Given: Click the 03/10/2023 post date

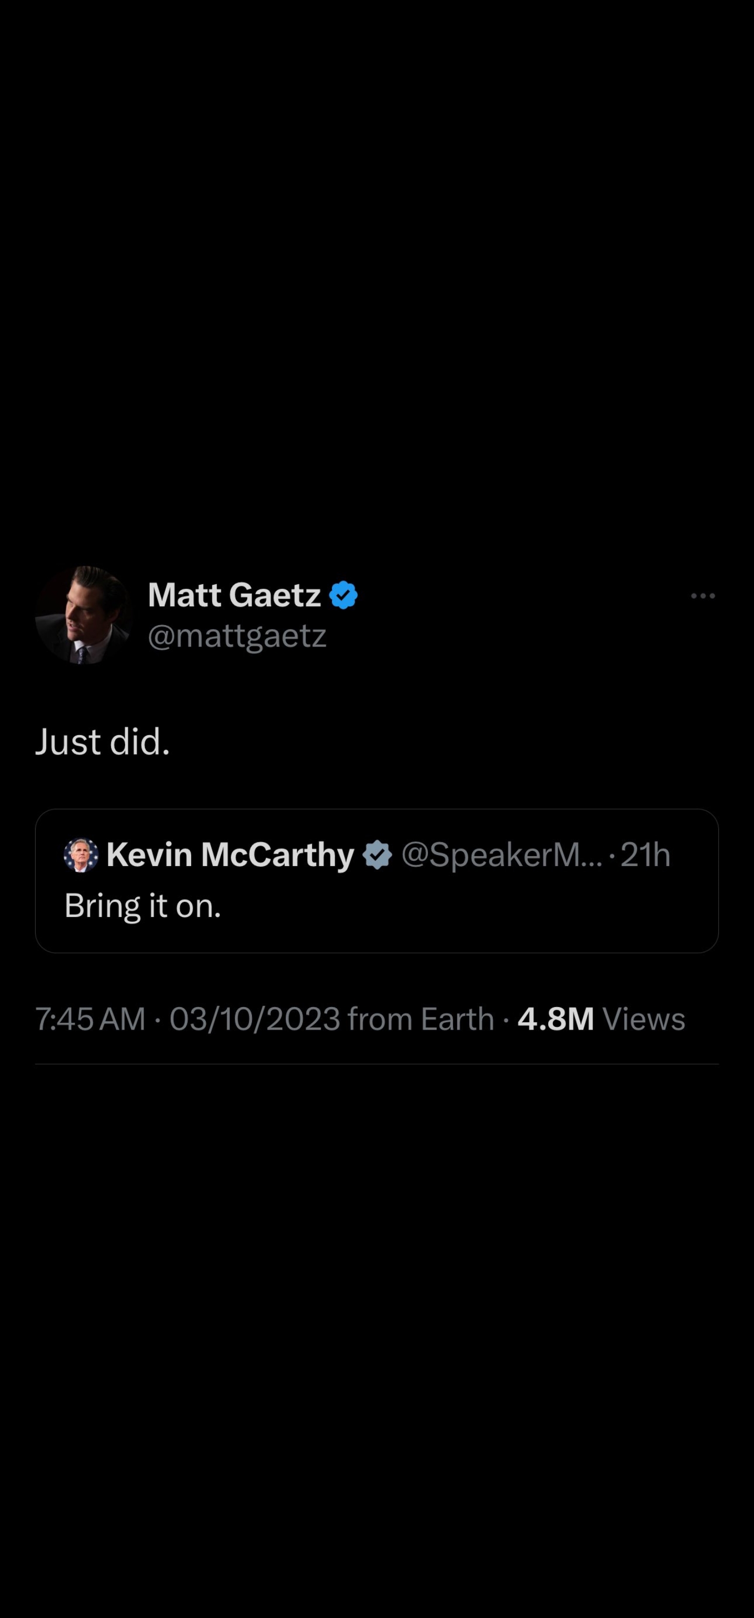Looking at the screenshot, I should [x=255, y=1019].
